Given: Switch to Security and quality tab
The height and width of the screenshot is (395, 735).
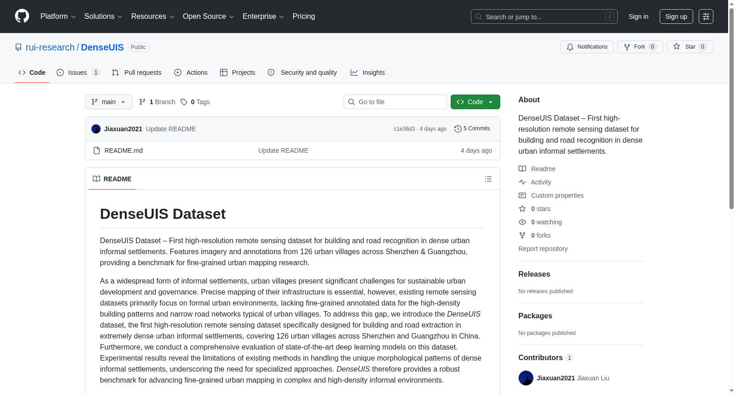Looking at the screenshot, I should (302, 72).
